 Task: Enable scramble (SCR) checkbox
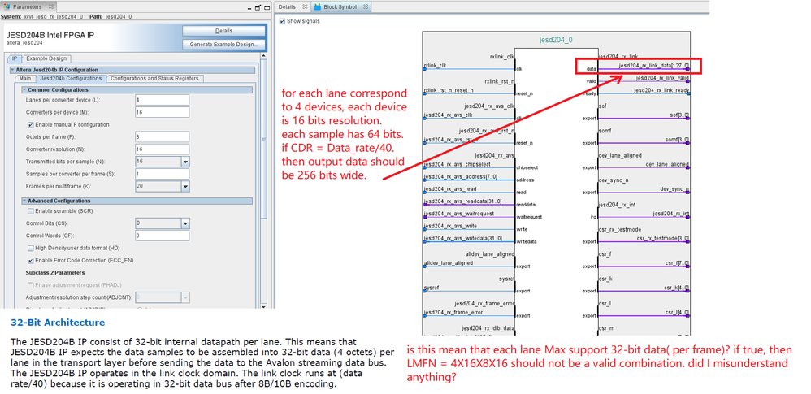31,211
